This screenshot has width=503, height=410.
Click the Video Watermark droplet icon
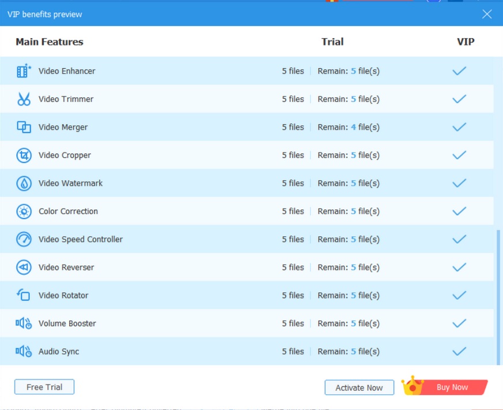(x=24, y=183)
